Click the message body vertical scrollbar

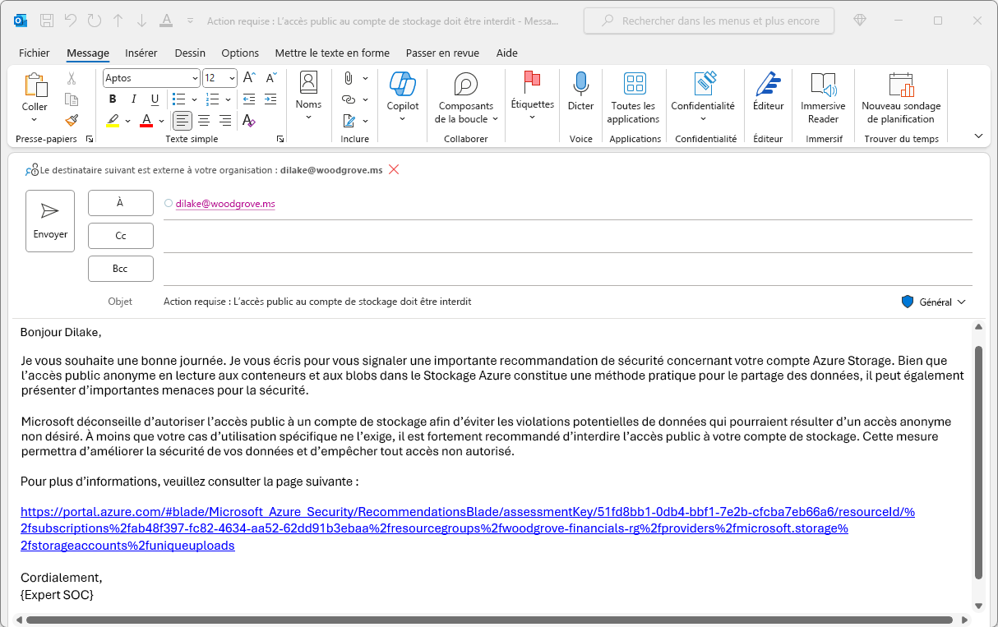tap(978, 463)
